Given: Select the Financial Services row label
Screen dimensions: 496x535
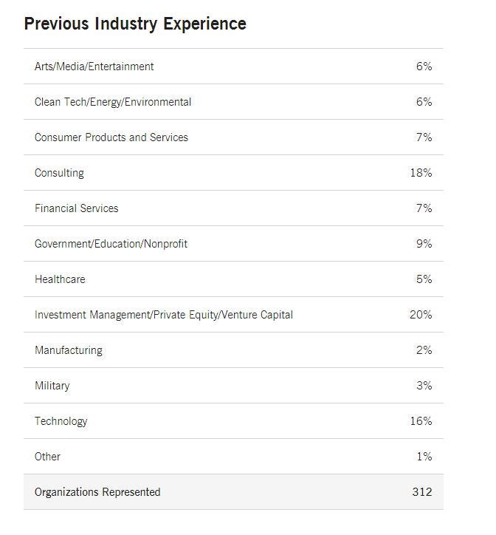Looking at the screenshot, I should (77, 208).
